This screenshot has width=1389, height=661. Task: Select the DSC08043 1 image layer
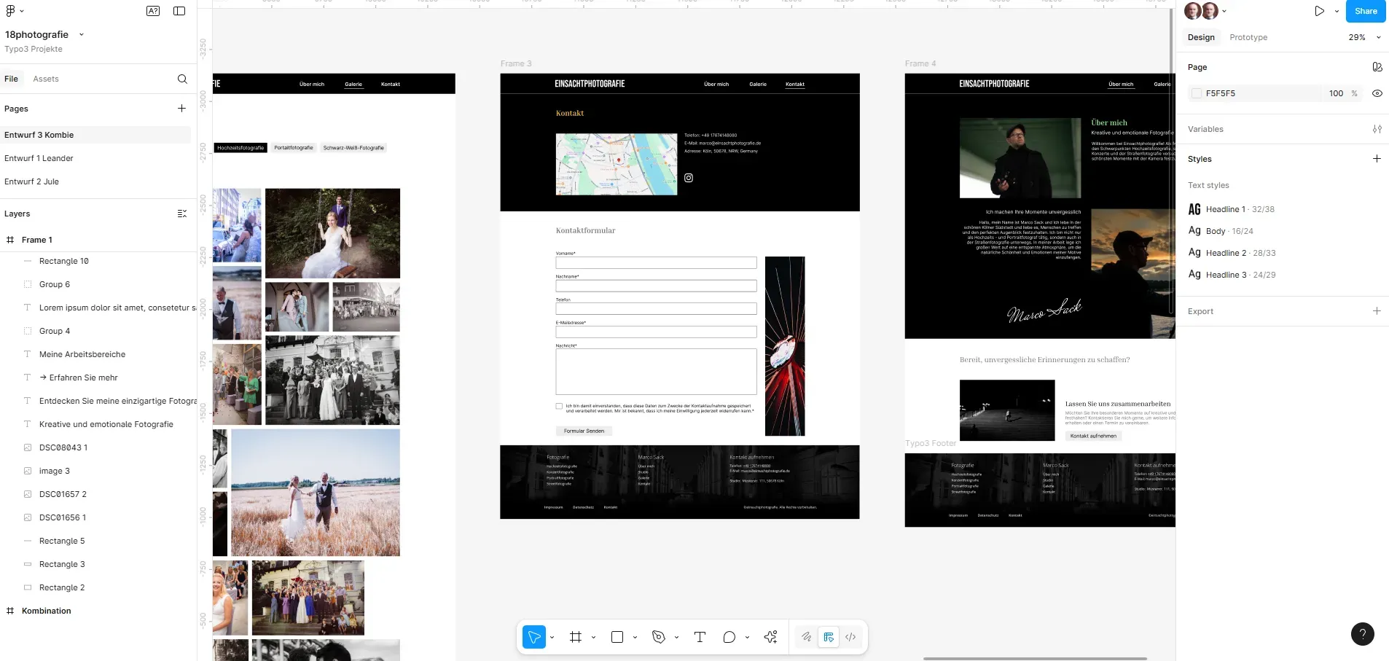(x=63, y=447)
